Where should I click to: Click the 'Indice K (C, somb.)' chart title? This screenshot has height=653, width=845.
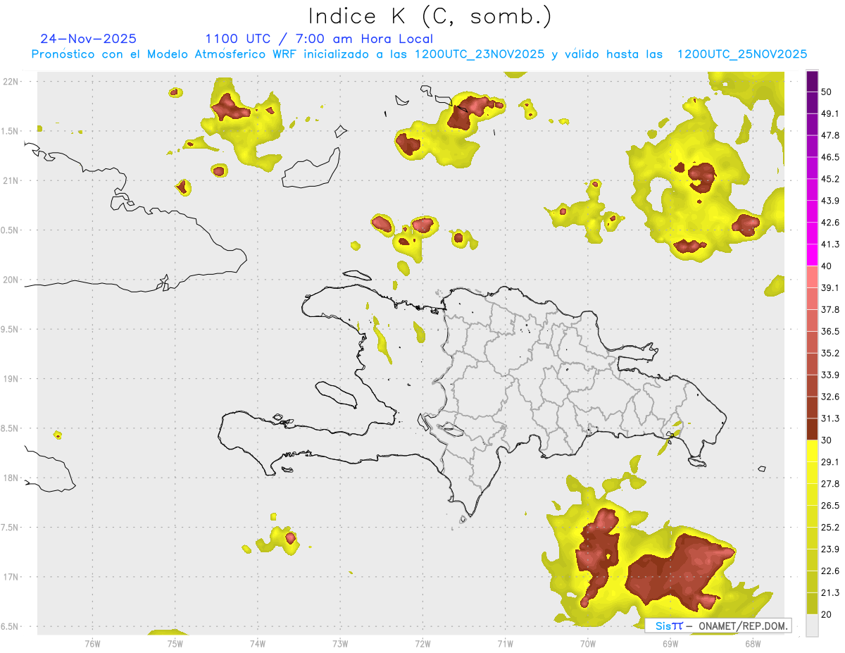coord(430,16)
